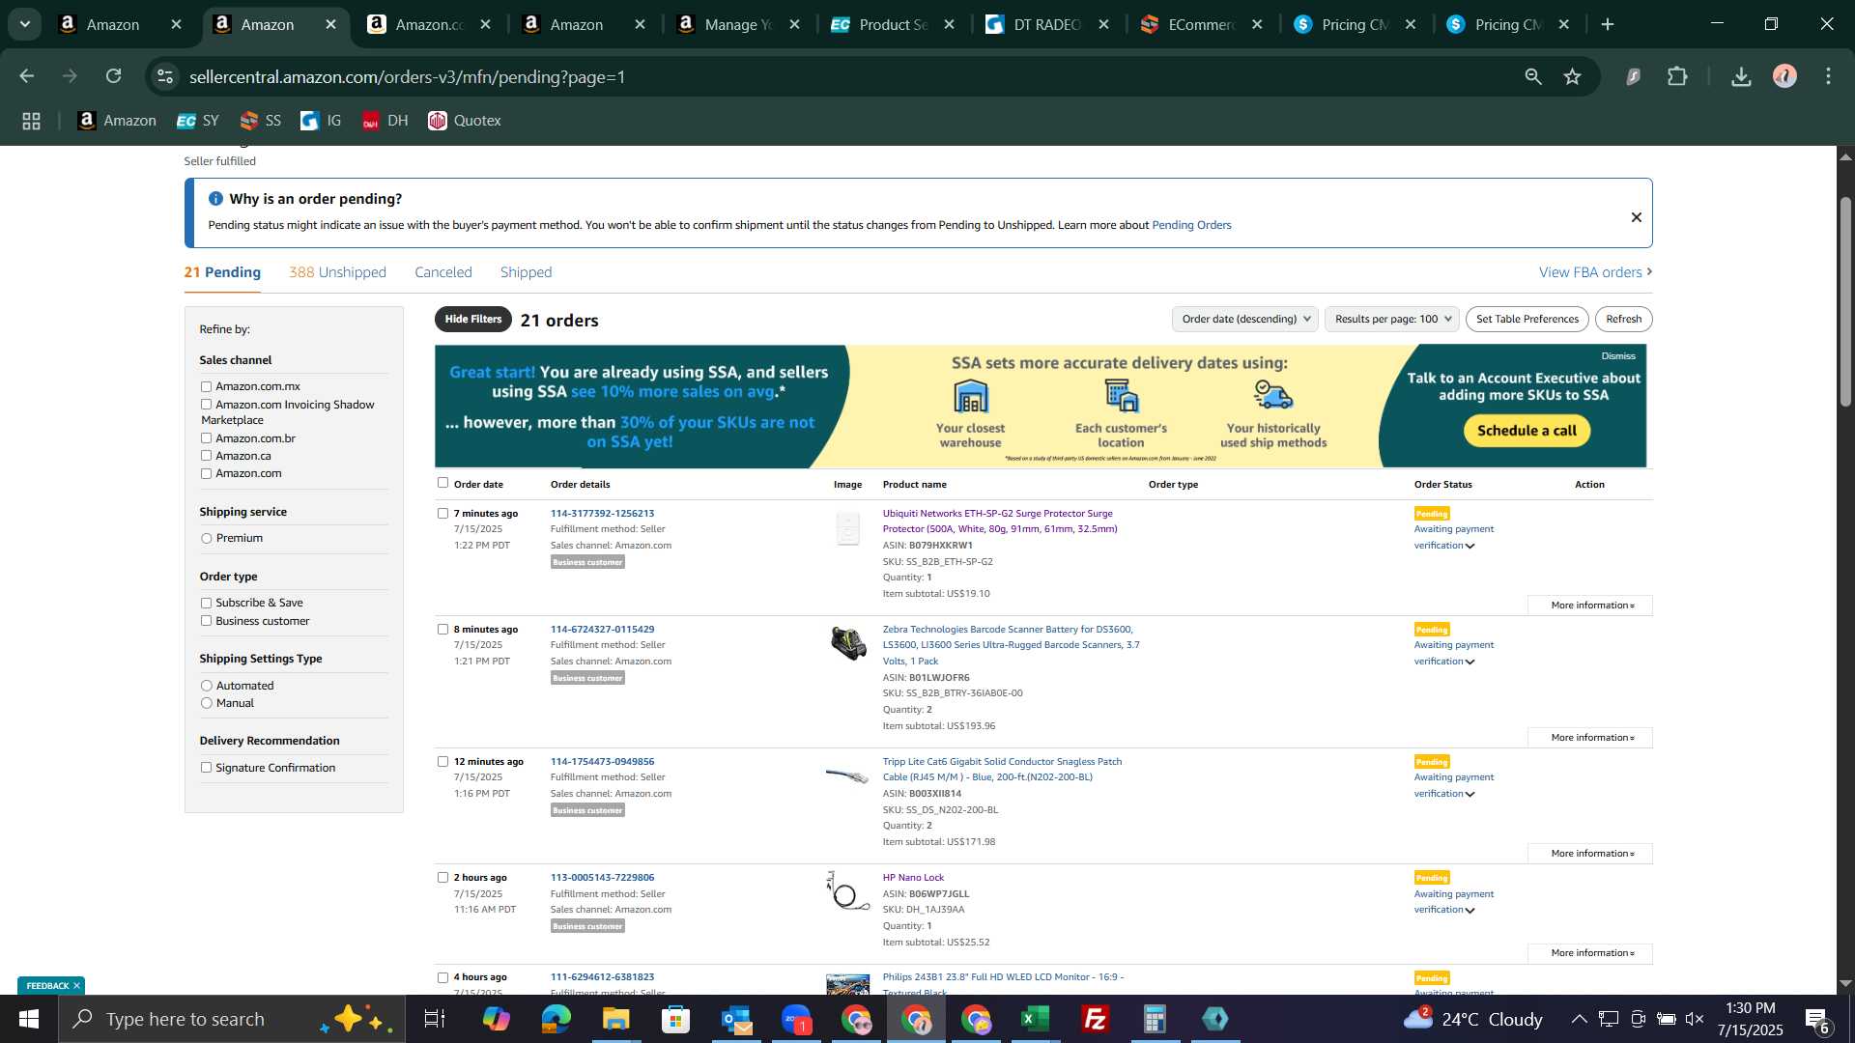The image size is (1855, 1043).
Task: Select the 21 Pending tab
Action: click(x=222, y=272)
